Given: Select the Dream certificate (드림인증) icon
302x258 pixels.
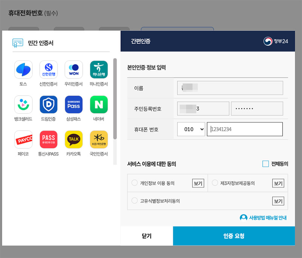Looking at the screenshot, I should click(x=49, y=104).
